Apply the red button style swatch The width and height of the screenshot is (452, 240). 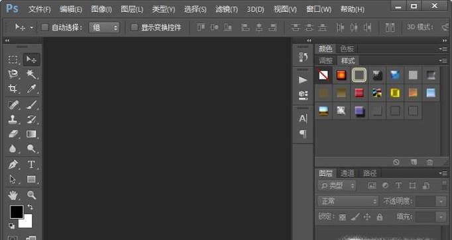[x=359, y=93]
